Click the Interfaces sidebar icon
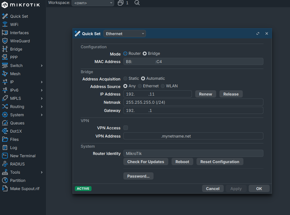The height and width of the screenshot is (215, 290). 5,33
